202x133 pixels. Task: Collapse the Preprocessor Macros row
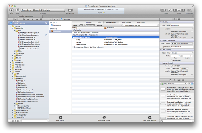[x=74, y=38]
